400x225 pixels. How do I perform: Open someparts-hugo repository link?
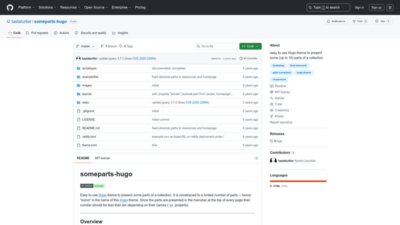point(50,21)
